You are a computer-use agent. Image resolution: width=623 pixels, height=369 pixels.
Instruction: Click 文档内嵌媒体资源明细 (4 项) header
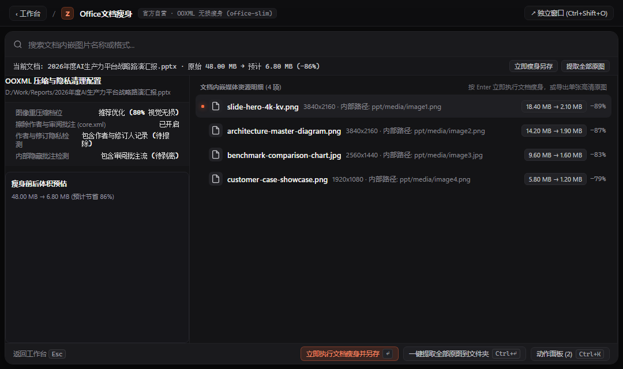tap(241, 87)
